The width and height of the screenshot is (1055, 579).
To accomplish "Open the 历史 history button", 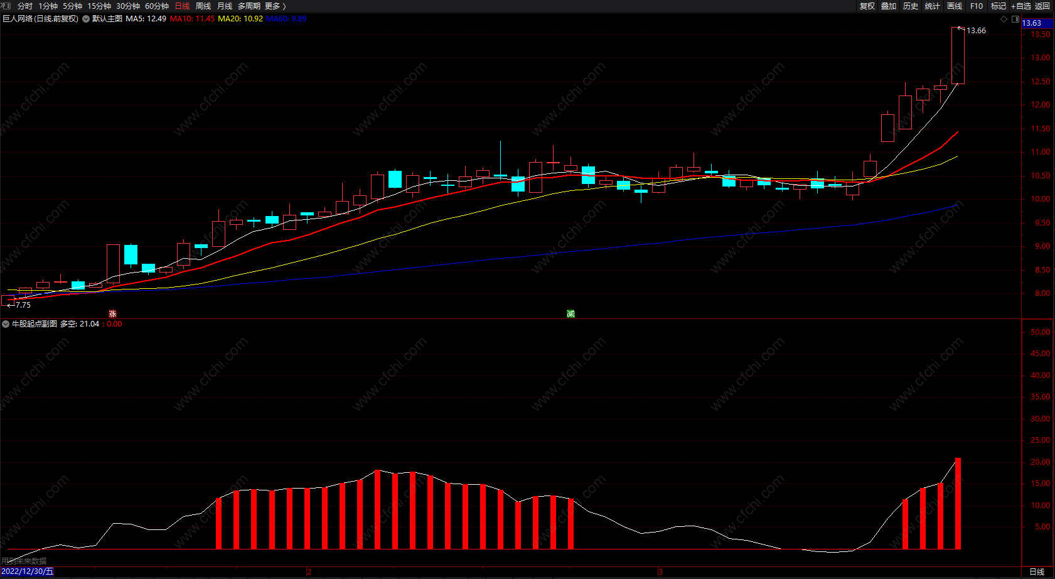I will (x=911, y=6).
